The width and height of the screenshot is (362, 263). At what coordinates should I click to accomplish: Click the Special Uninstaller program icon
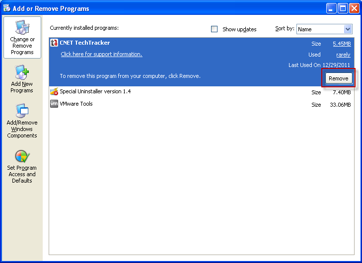[x=54, y=92]
